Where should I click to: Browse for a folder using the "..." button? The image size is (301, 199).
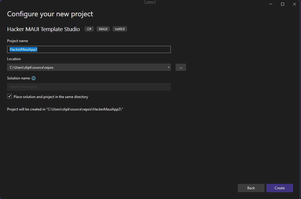181,67
